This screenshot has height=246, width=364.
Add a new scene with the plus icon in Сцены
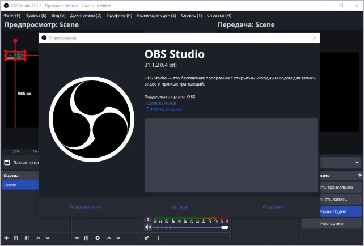click(6, 238)
